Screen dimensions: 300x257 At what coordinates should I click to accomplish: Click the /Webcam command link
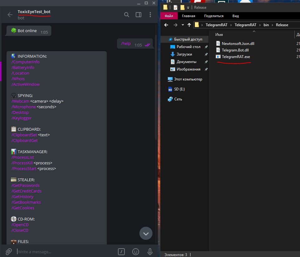click(20, 101)
